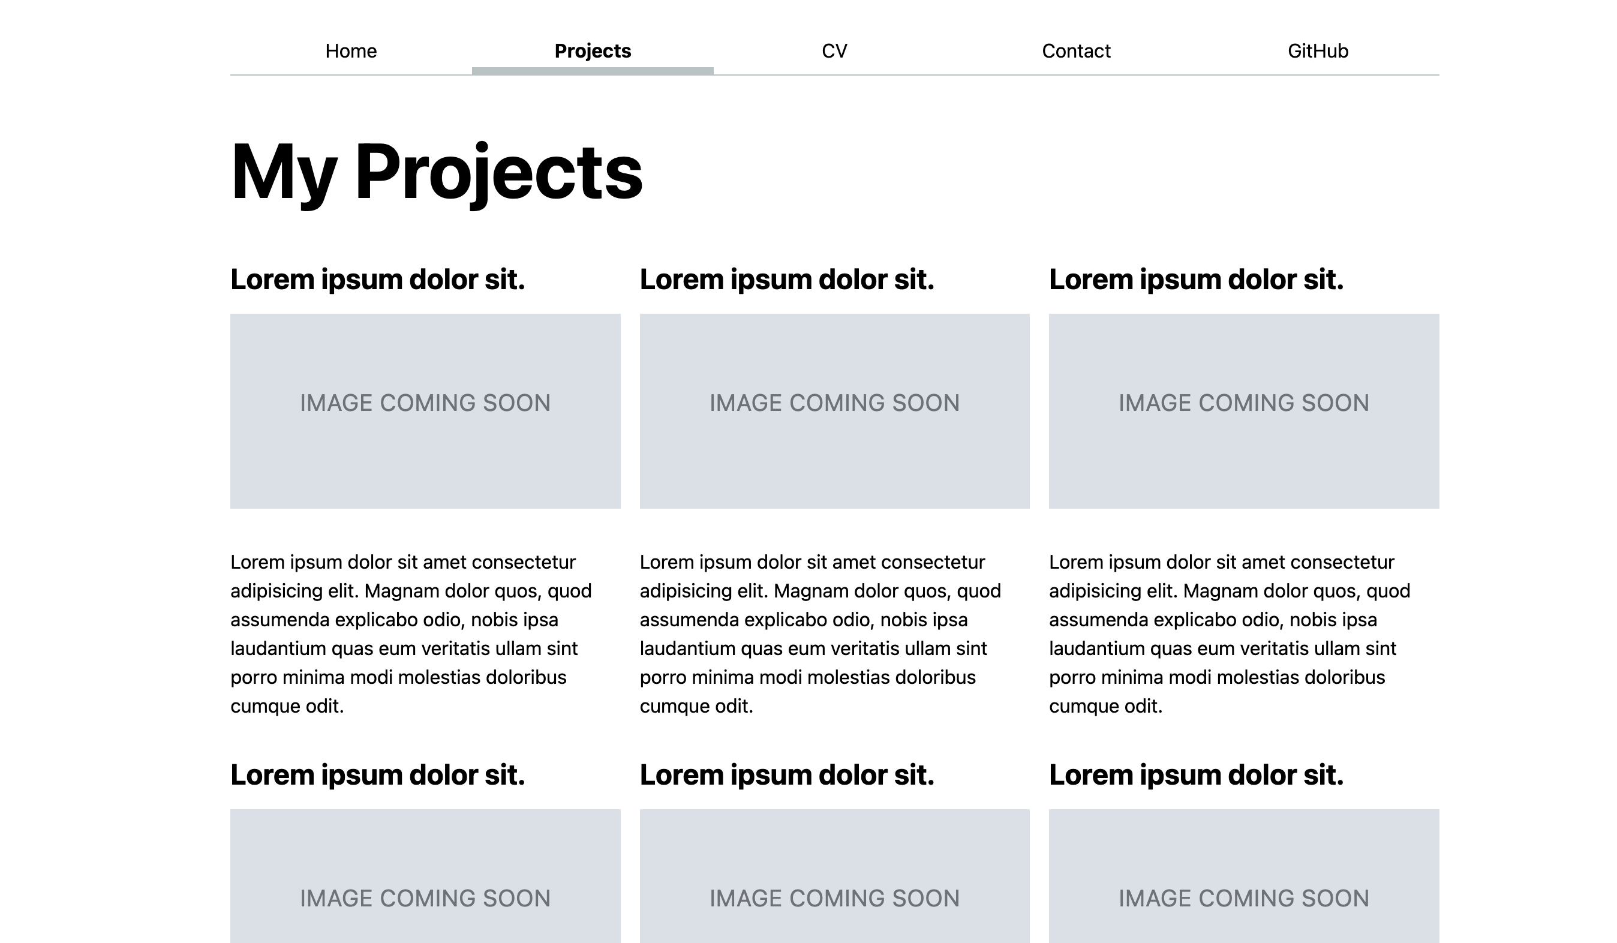Select the Projects tab in navigation

tap(592, 51)
